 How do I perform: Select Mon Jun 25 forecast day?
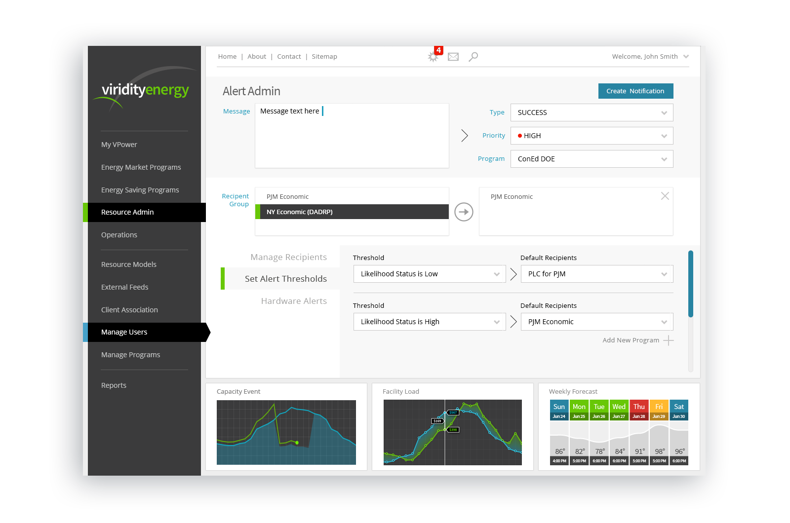click(x=579, y=432)
